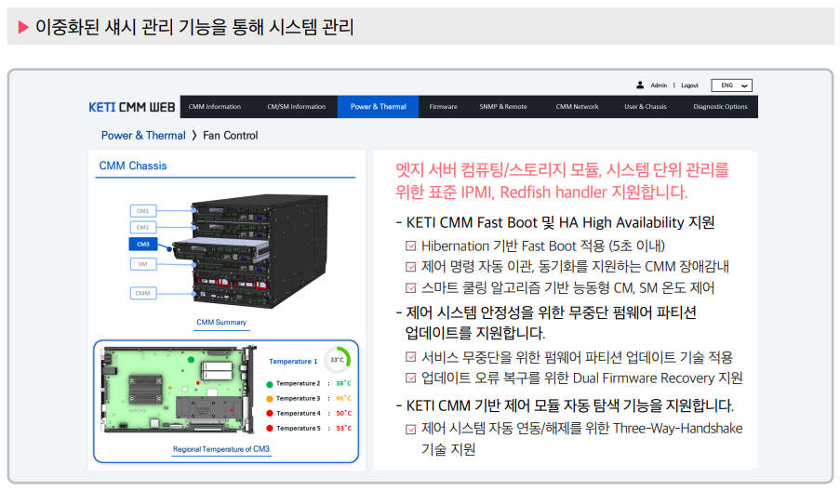Click the Logout link
840x491 pixels.
(689, 85)
